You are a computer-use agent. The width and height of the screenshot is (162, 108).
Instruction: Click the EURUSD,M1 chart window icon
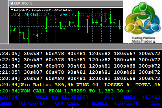coord(12,3)
